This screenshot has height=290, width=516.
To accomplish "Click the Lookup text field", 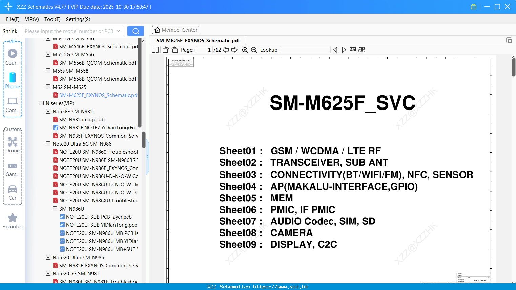I will pyautogui.click(x=305, y=50).
